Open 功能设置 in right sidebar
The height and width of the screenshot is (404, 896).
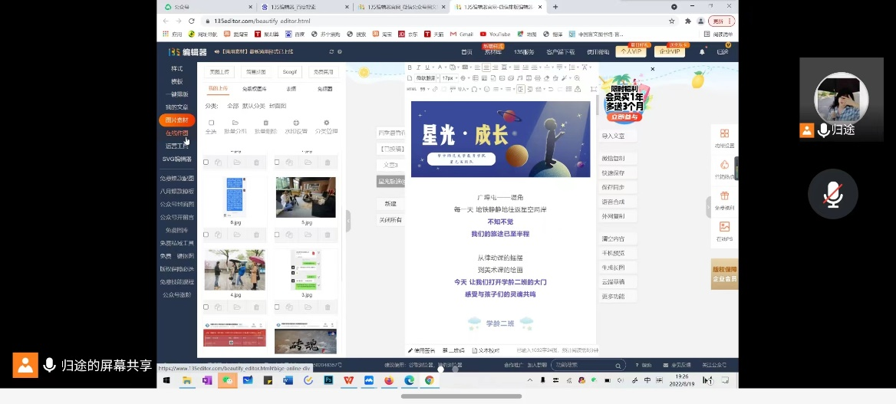724,137
